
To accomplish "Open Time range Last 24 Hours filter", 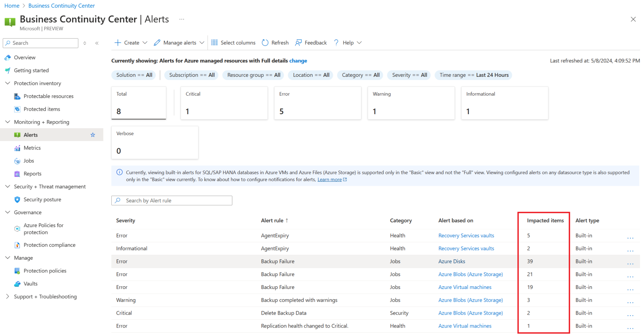I will point(474,75).
